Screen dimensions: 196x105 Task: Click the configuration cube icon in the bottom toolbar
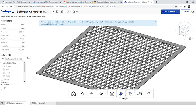coord(130,94)
